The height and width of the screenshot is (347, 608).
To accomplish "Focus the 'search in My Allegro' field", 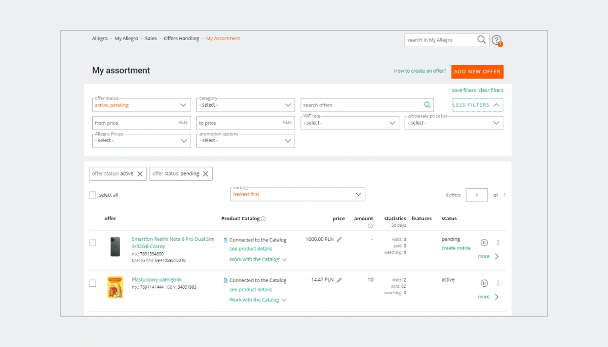I will click(x=440, y=40).
